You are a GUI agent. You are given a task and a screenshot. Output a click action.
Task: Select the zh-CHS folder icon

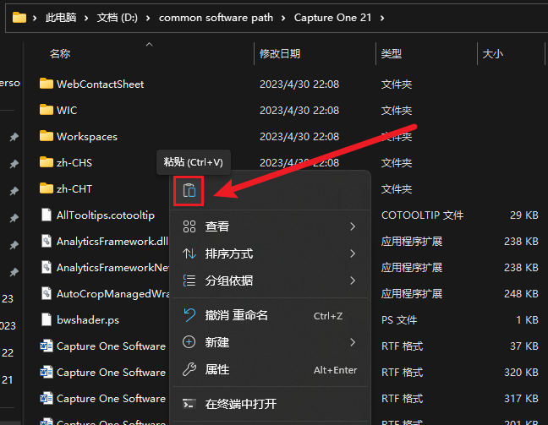[x=47, y=162]
